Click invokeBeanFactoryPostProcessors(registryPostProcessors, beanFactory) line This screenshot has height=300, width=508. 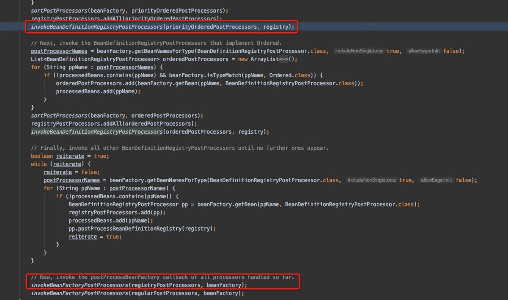tap(139, 285)
